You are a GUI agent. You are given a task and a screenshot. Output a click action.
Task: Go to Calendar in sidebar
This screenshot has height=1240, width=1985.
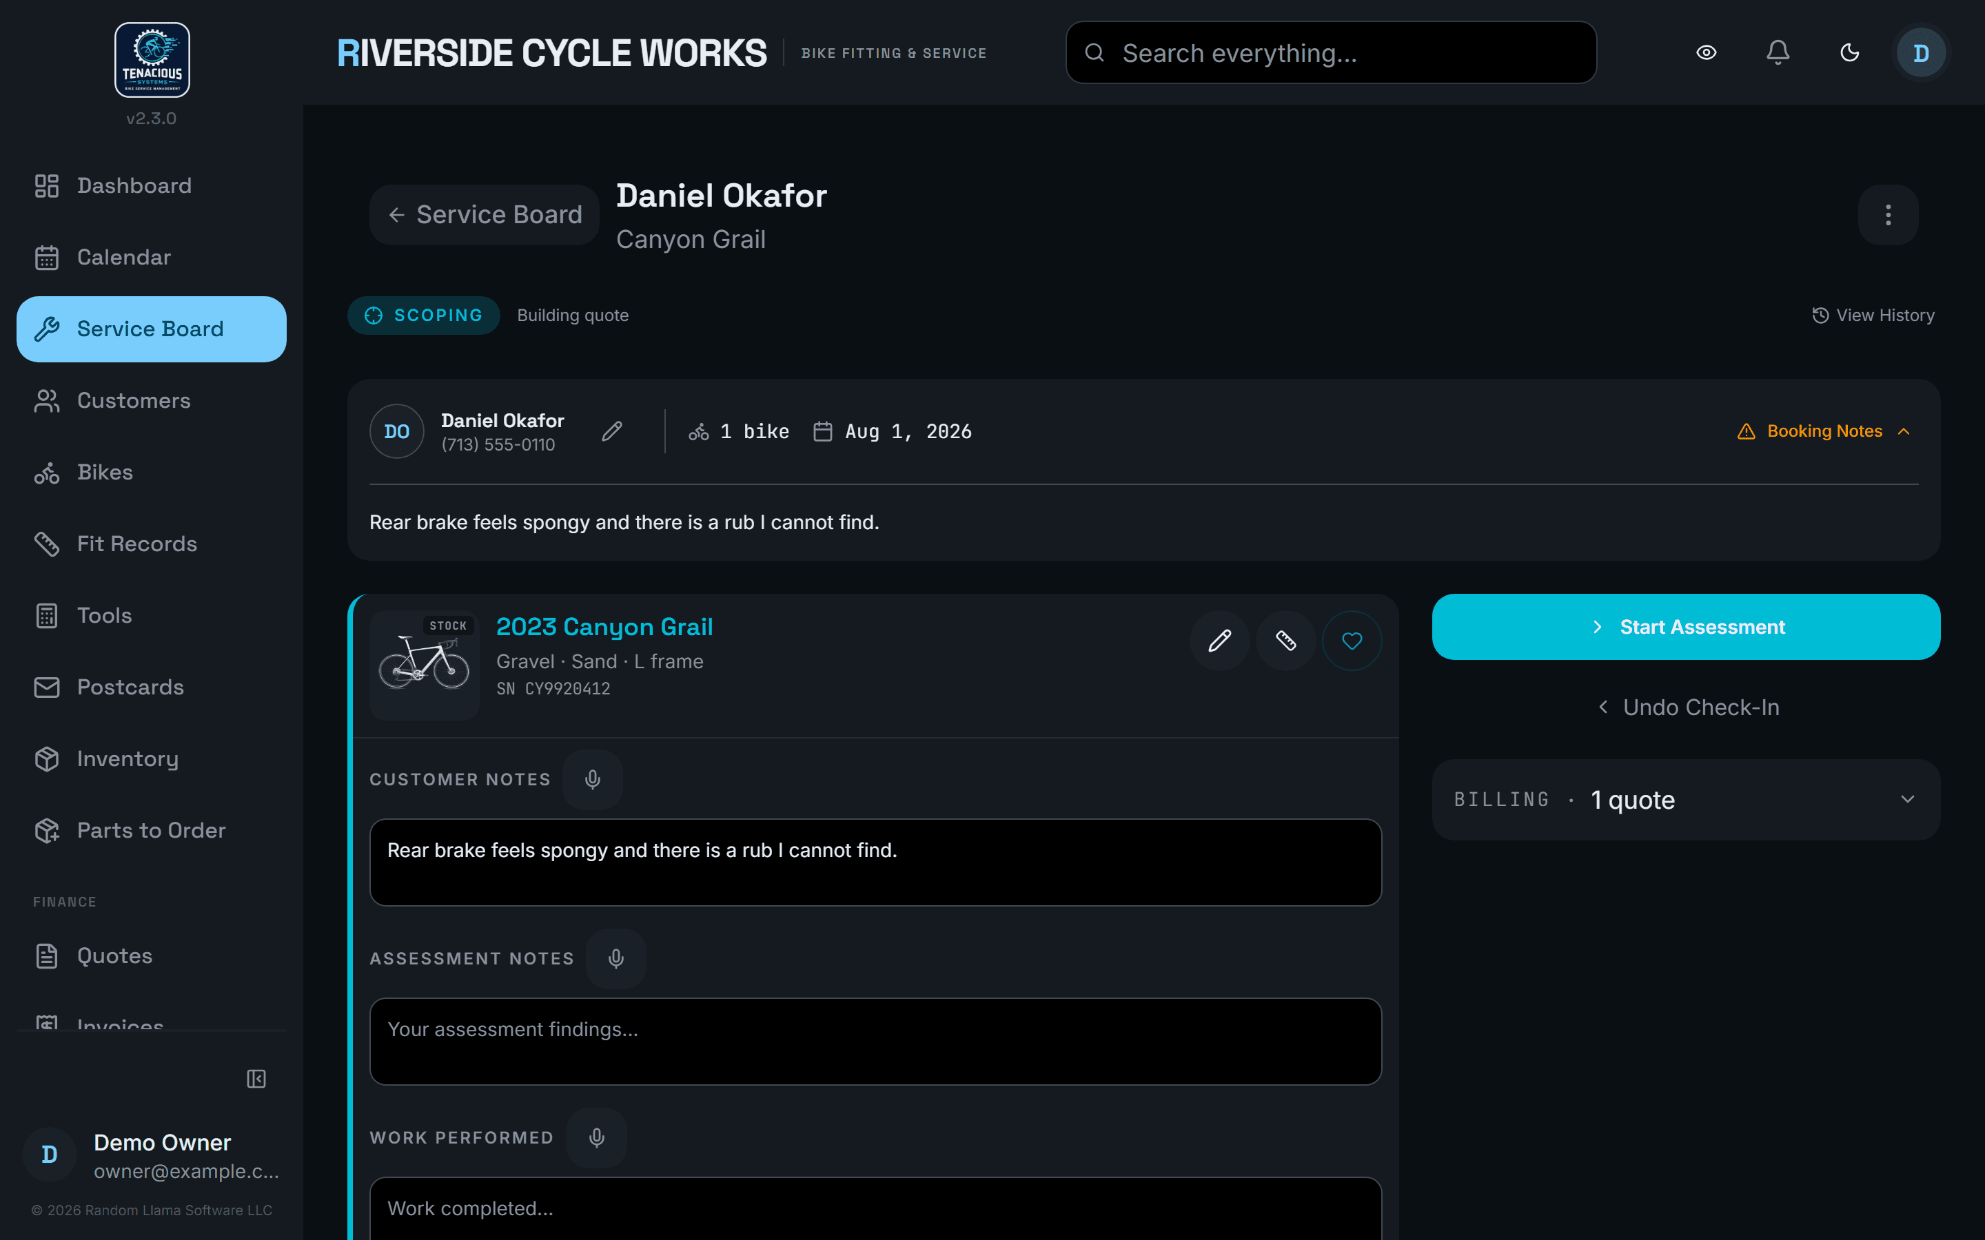point(152,258)
